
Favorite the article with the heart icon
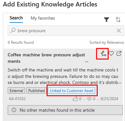111,53
